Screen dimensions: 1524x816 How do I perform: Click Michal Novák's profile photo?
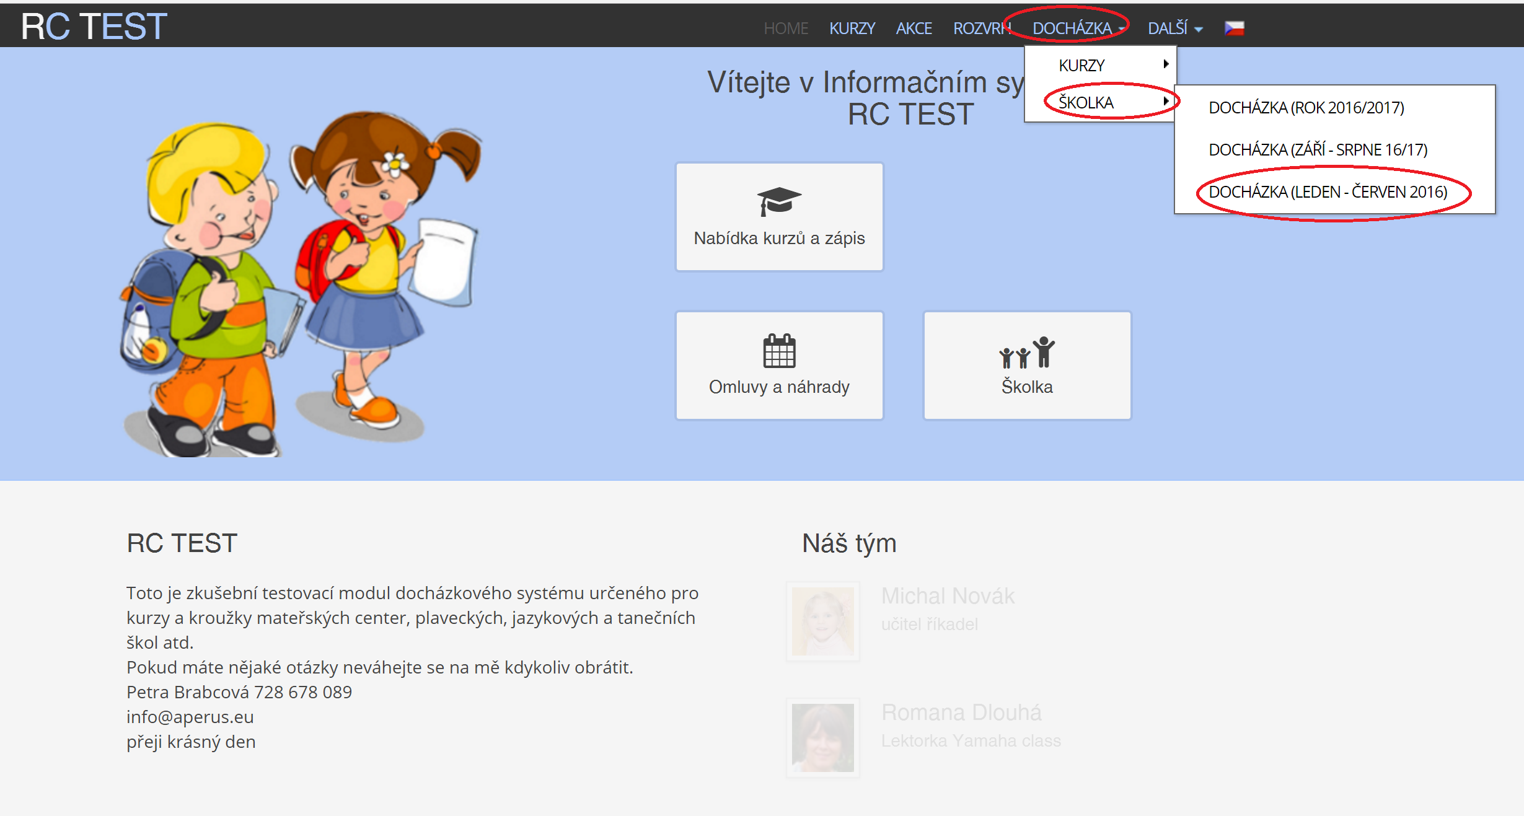click(822, 621)
